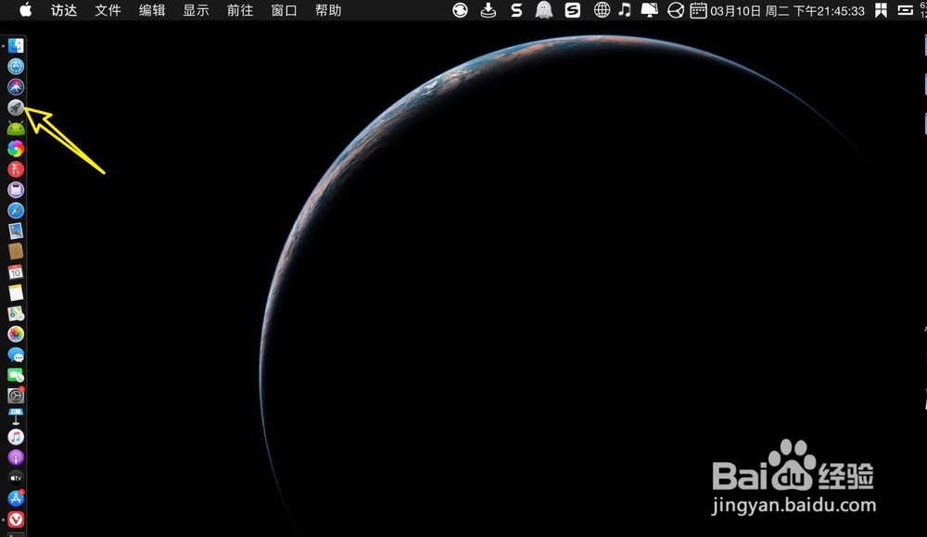Open the blue compass network app in Dock

(x=16, y=66)
